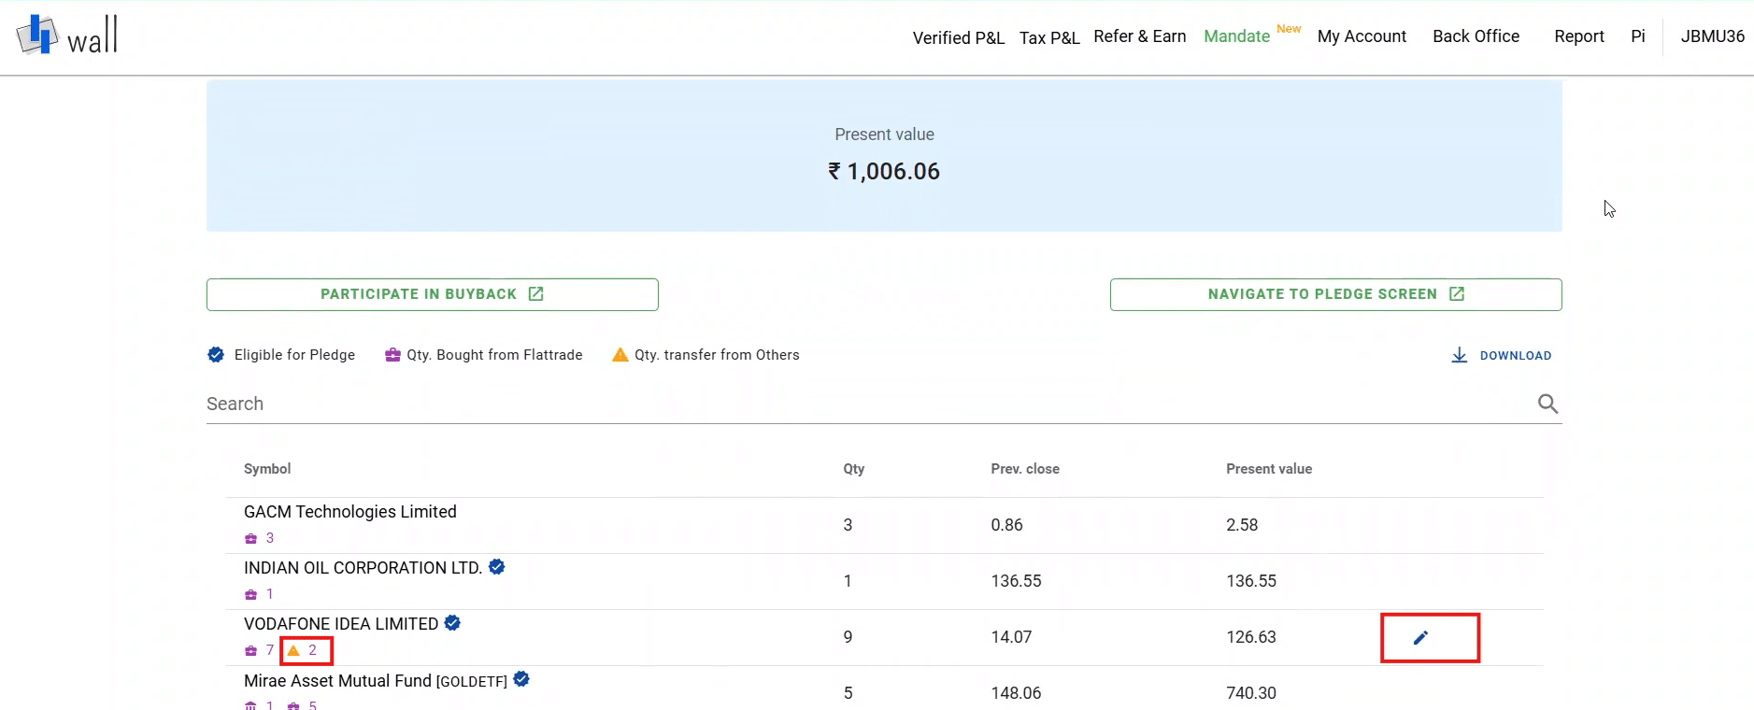Click the NAVIGATE TO PLEDGE SCREEN button
The width and height of the screenshot is (1754, 710).
pyautogui.click(x=1336, y=294)
